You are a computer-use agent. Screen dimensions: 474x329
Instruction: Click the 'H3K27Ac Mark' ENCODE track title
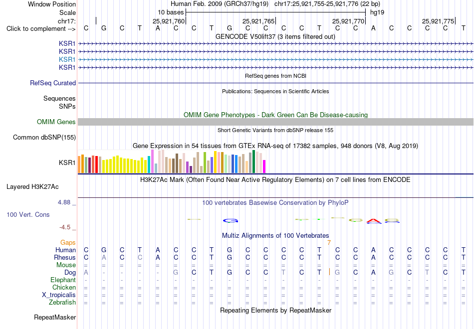tap(275, 180)
